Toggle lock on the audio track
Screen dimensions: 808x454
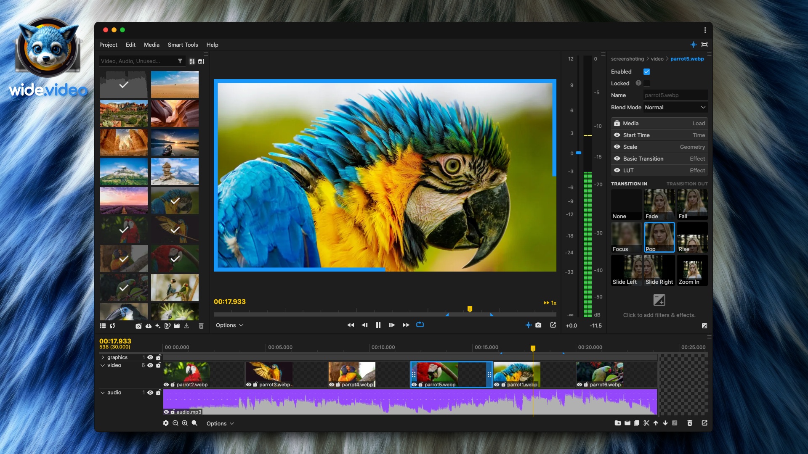pos(159,393)
